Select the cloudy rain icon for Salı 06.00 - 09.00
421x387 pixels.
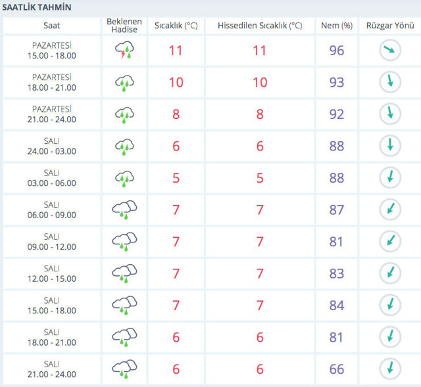pyautogui.click(x=124, y=210)
